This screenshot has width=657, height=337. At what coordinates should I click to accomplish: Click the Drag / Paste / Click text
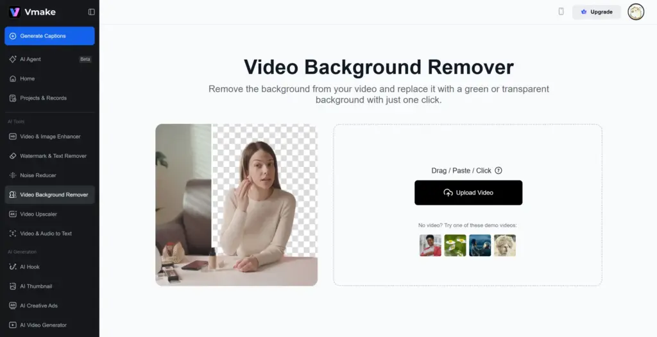461,171
